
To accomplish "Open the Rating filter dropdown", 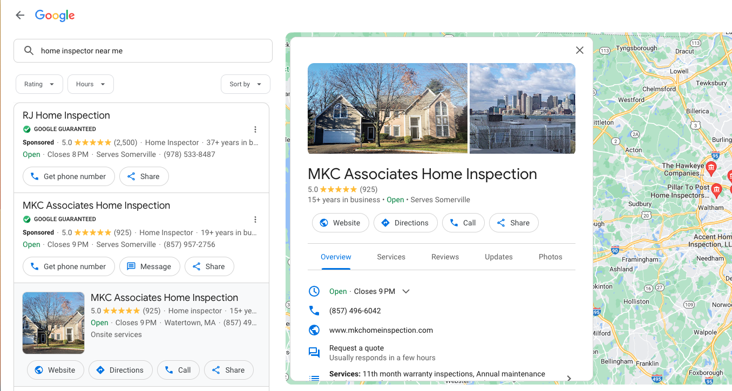I will tap(39, 84).
